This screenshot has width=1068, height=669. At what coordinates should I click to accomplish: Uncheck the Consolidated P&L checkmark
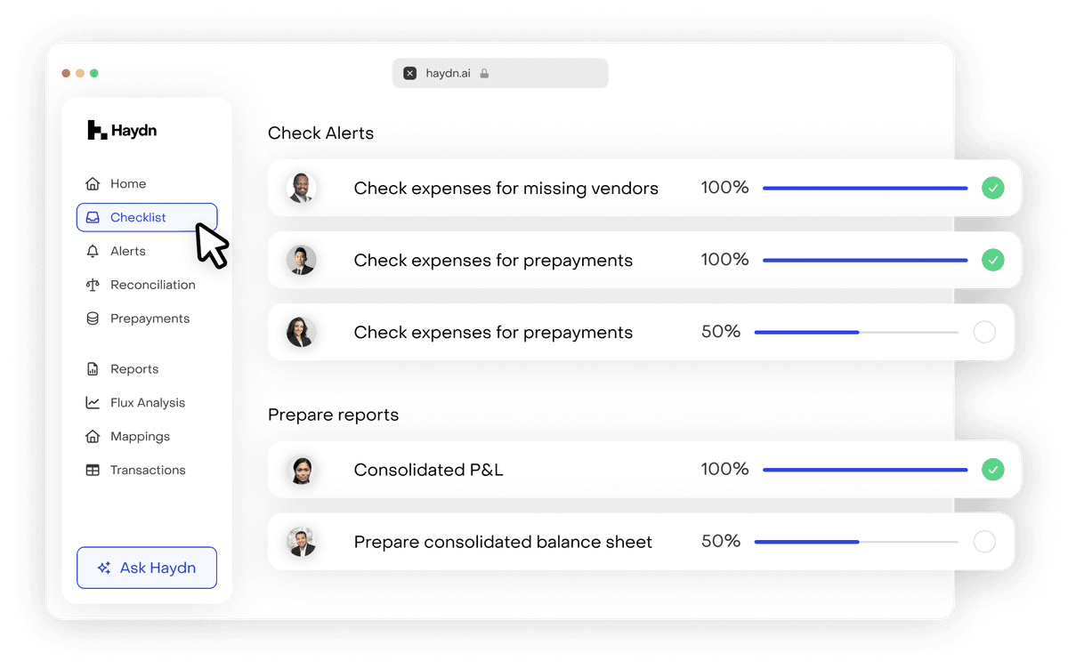click(x=992, y=469)
